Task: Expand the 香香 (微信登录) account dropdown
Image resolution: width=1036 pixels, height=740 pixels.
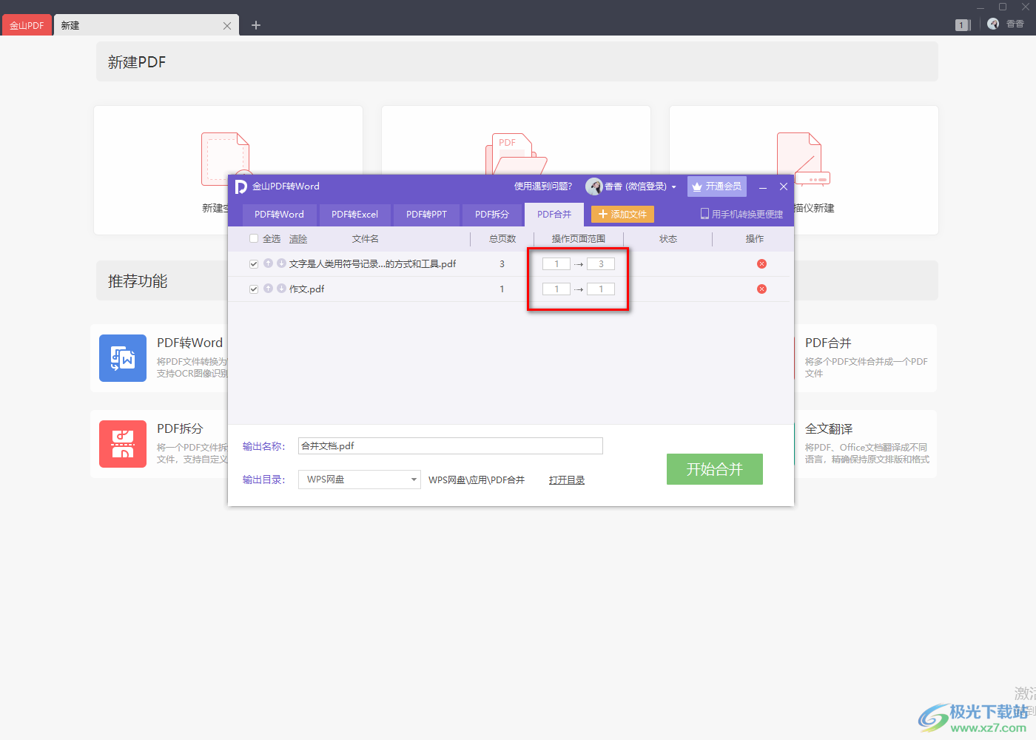Action: pyautogui.click(x=673, y=187)
